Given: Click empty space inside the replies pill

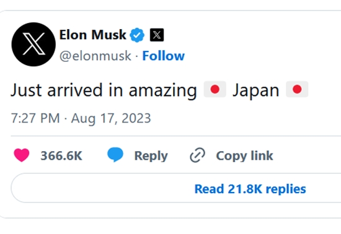Looking at the screenshot, I should [98, 188].
